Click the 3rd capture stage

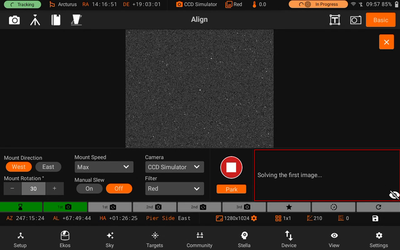pos(244,207)
